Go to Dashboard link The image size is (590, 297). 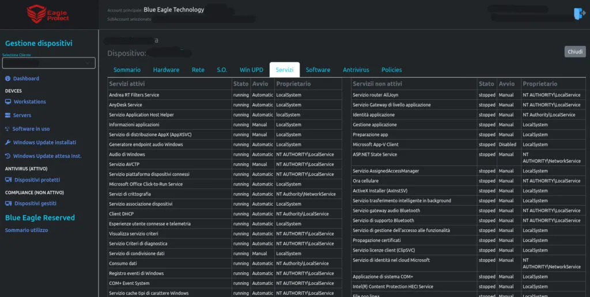26,78
